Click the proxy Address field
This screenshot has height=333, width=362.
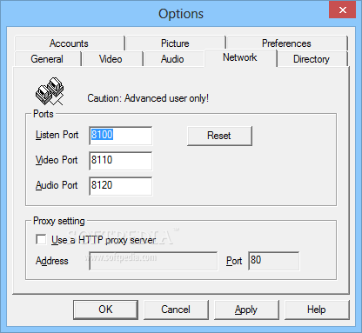(x=153, y=261)
